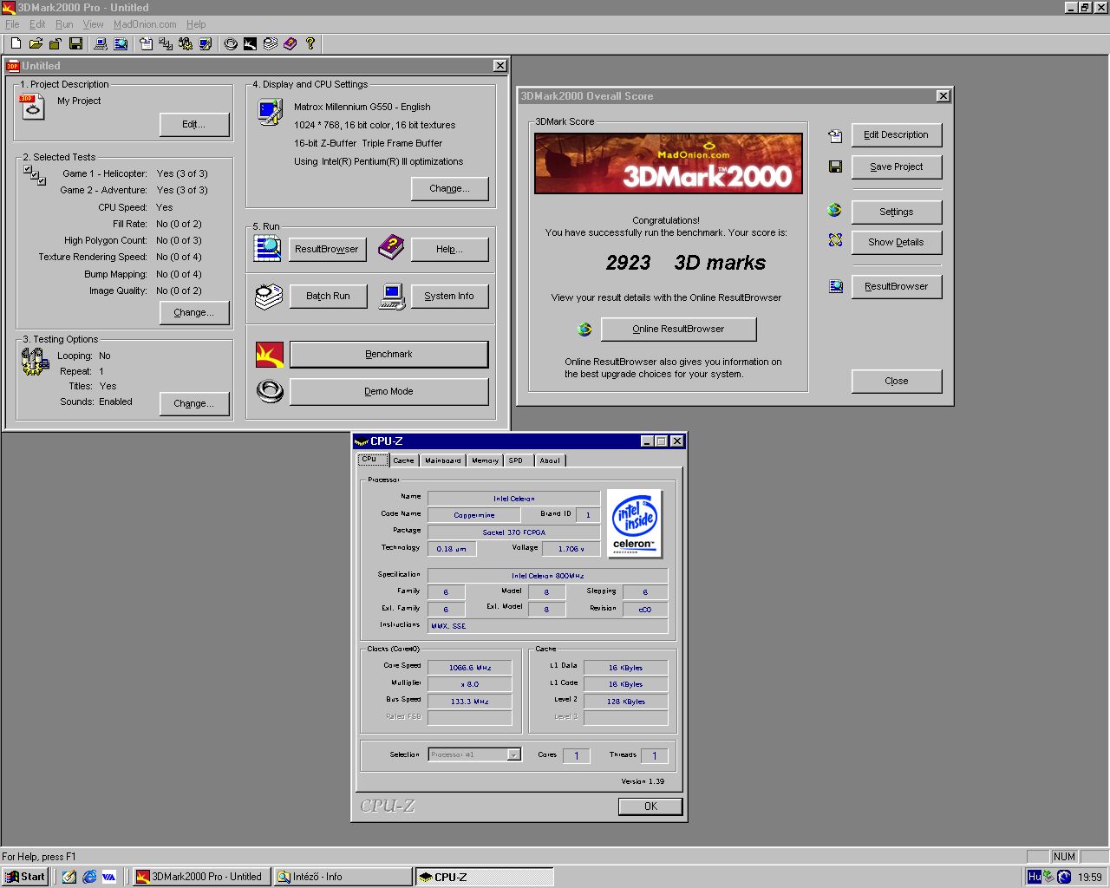1110x888 pixels.
Task: Launch Demo Mode button
Action: 388,391
